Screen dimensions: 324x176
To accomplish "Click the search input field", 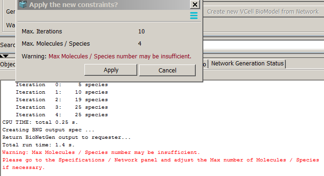I will (264, 45).
